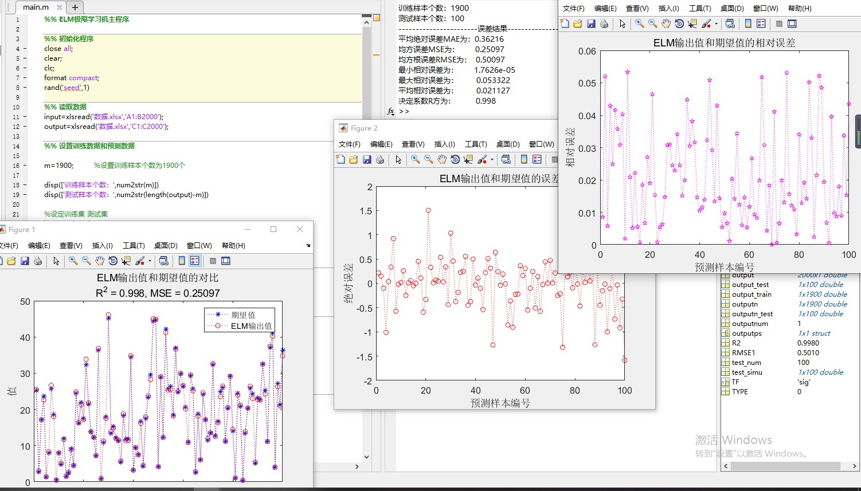
Task: Click the Print icon in Figure 1 toolbar
Action: [38, 261]
